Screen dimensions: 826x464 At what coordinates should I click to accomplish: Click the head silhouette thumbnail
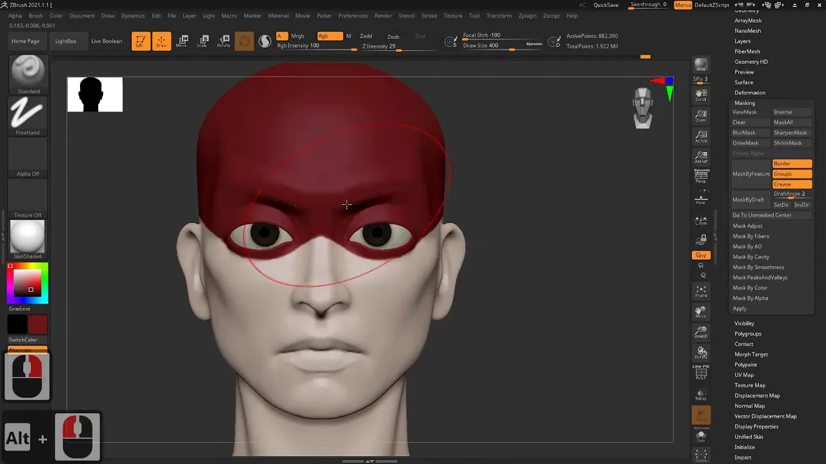95,94
